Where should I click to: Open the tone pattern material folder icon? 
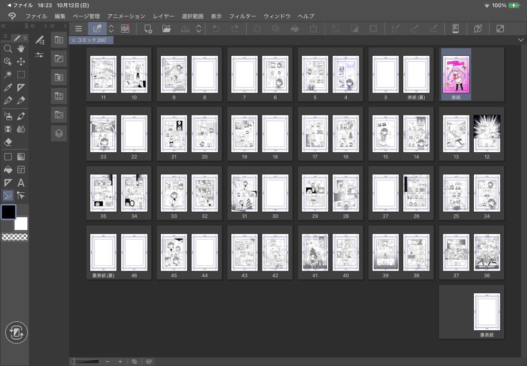click(59, 40)
